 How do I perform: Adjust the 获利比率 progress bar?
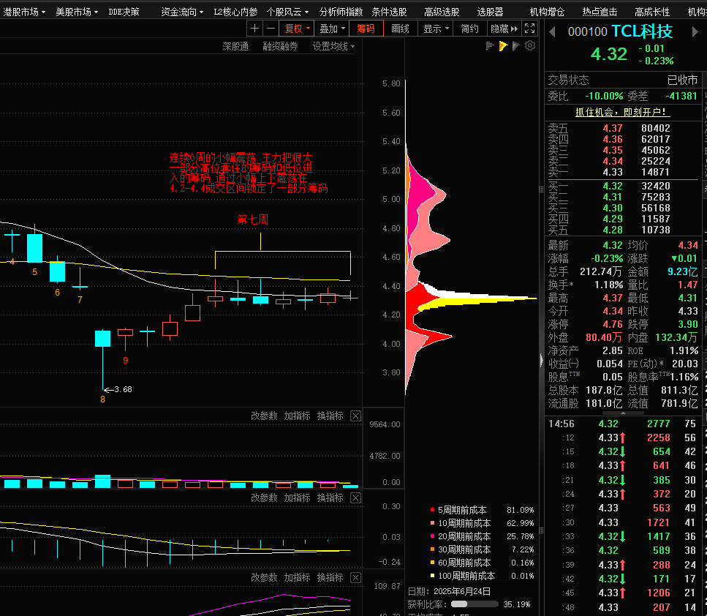tap(475, 604)
